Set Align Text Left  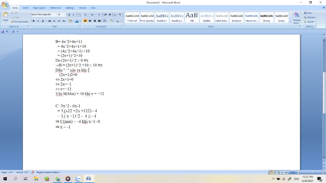(85, 21)
